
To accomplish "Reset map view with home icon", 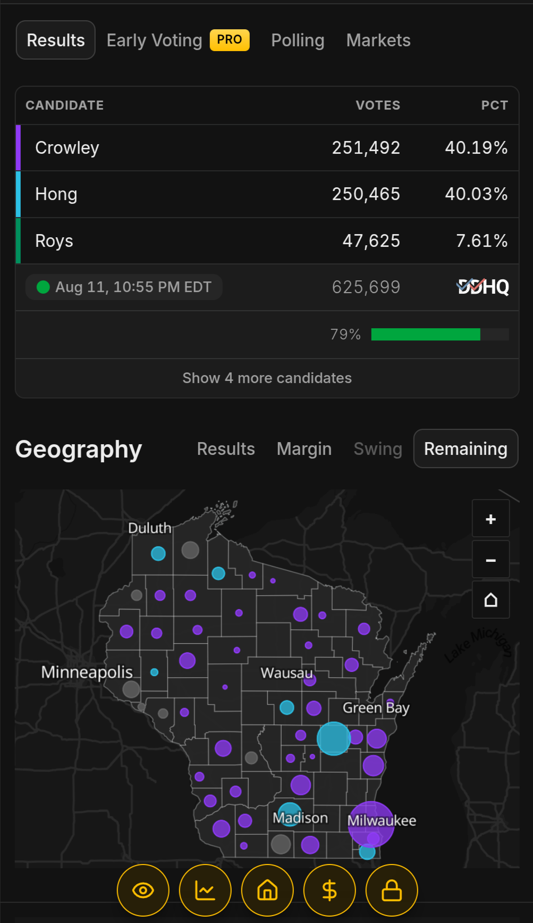I will [x=490, y=600].
